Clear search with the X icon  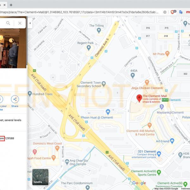(20, 23)
